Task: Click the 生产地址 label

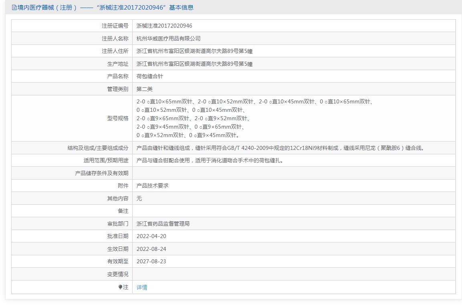Action: point(118,64)
